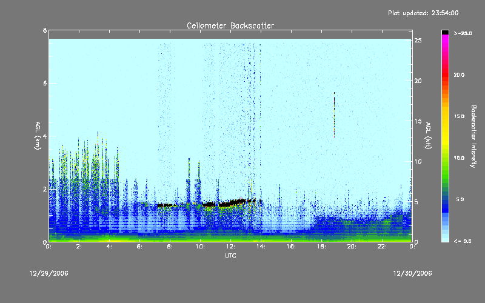Click the 2 km tick label on left axis
The height and width of the screenshot is (303, 485).
click(45, 189)
